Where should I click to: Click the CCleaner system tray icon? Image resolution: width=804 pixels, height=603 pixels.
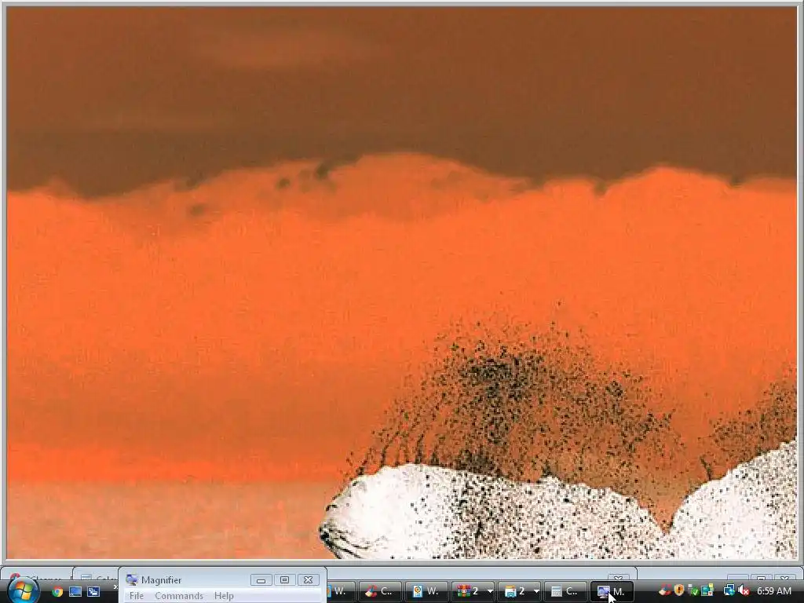tap(665, 590)
